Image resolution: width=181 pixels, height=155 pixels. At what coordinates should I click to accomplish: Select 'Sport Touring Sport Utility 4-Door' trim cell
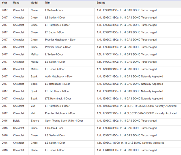64,121
